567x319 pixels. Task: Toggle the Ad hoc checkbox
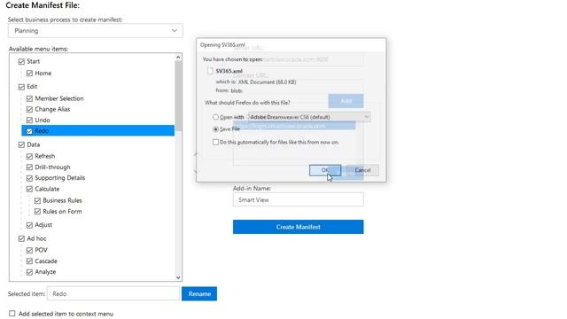coord(21,238)
